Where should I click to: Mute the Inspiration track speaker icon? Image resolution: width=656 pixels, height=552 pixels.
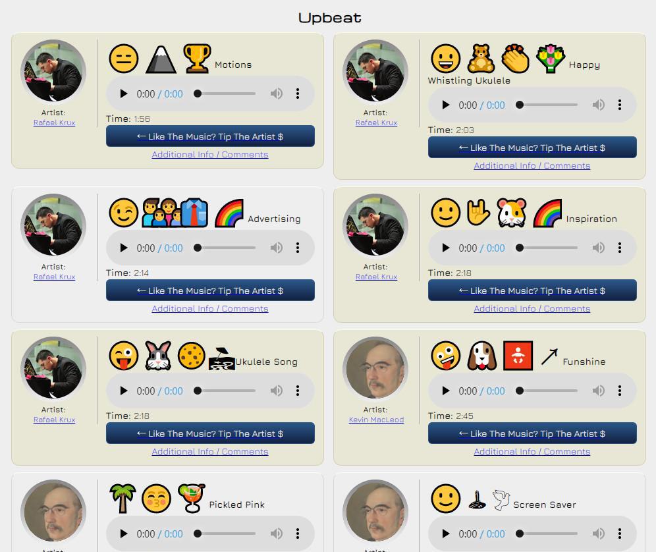(x=598, y=248)
